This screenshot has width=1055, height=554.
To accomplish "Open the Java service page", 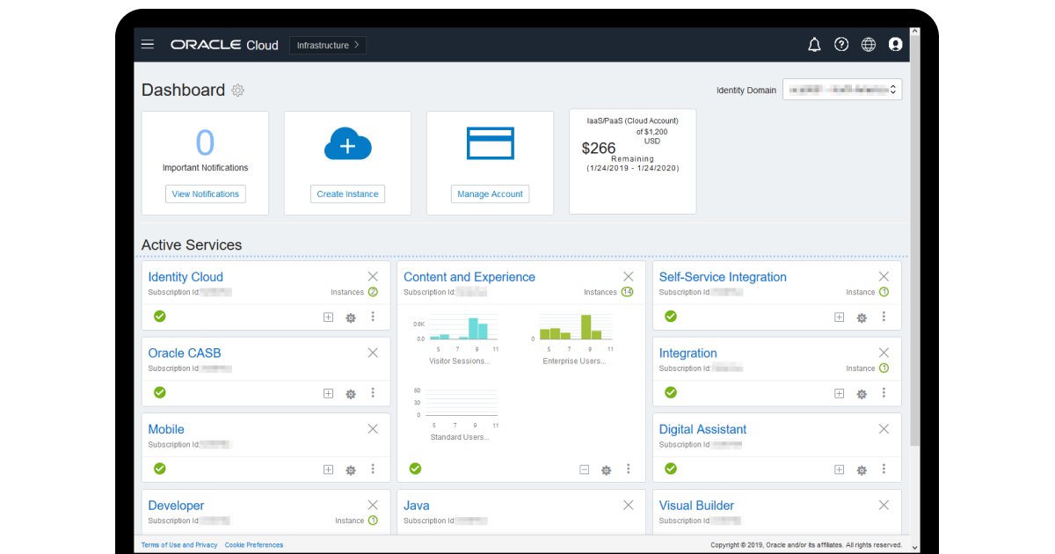I will point(416,505).
